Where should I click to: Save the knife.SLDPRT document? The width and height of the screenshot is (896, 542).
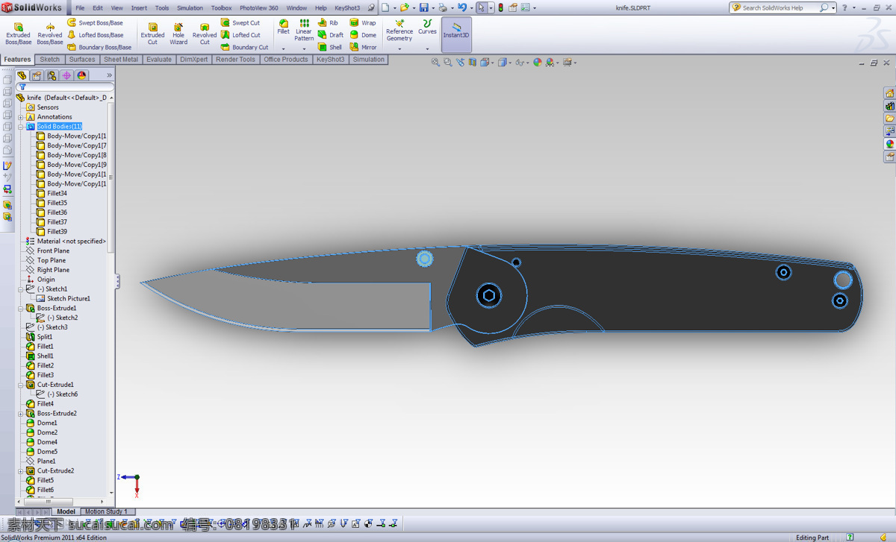424,7
